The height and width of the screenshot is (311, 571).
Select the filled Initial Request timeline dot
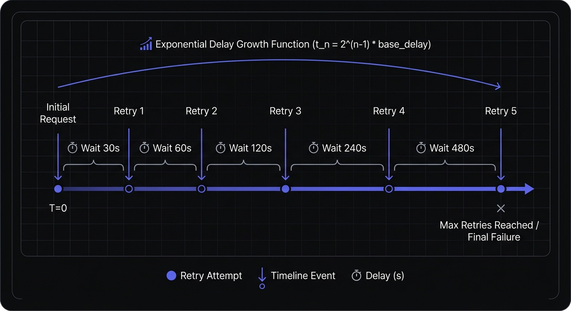58,189
